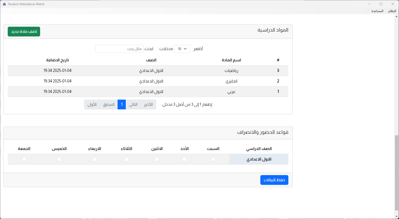Enable the الأحد (Sunday) checkbox

click(x=184, y=159)
